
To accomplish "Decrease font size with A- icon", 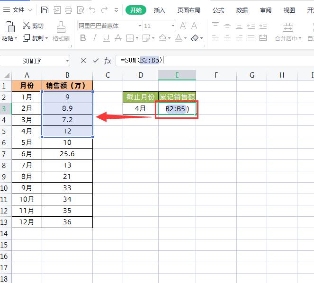I will (x=195, y=26).
